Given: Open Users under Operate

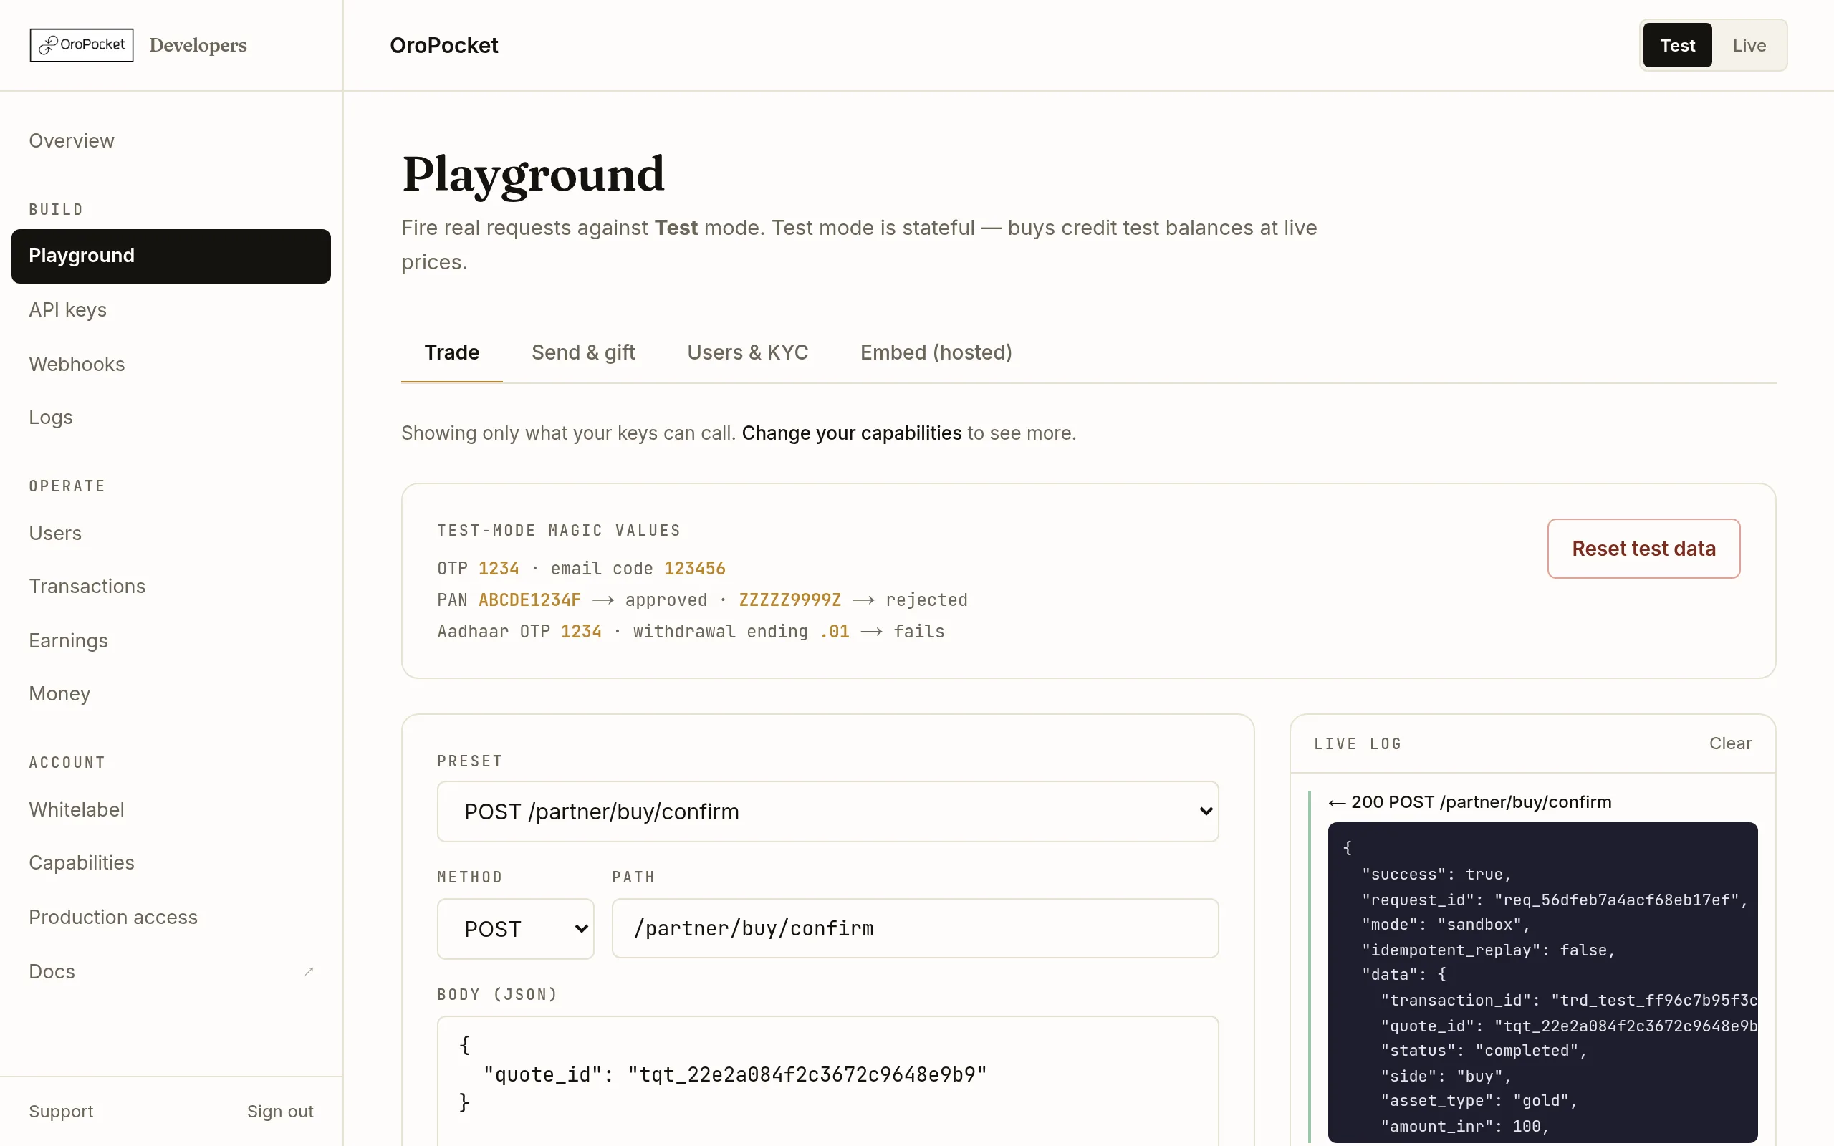Looking at the screenshot, I should [171, 534].
